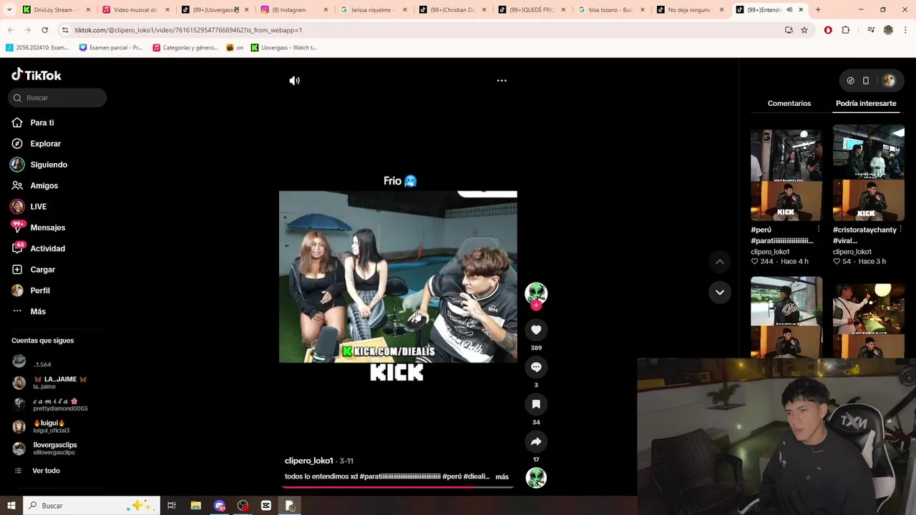Open options for #cristoratachanty suggested video
This screenshot has width=916, height=515.
coord(900,230)
